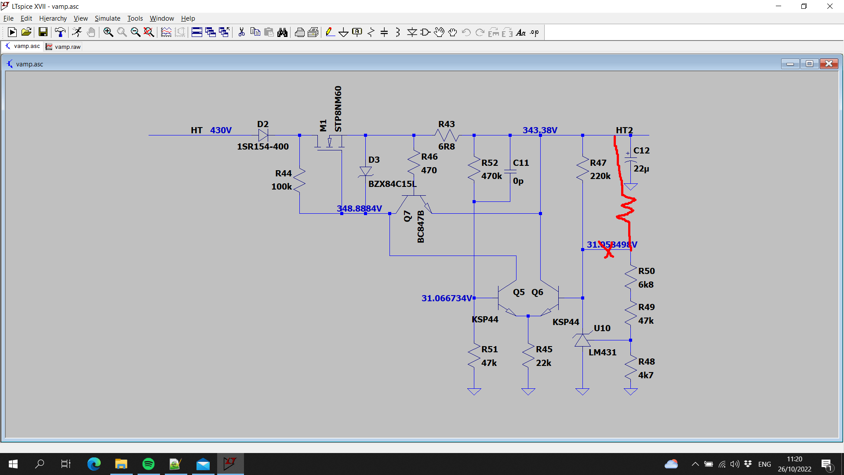Save the schematic with the floppy icon
844x475 pixels.
coord(43,32)
